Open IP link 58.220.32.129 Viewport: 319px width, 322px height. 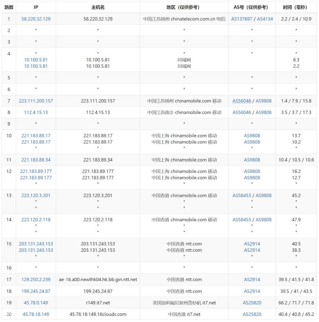point(36,19)
